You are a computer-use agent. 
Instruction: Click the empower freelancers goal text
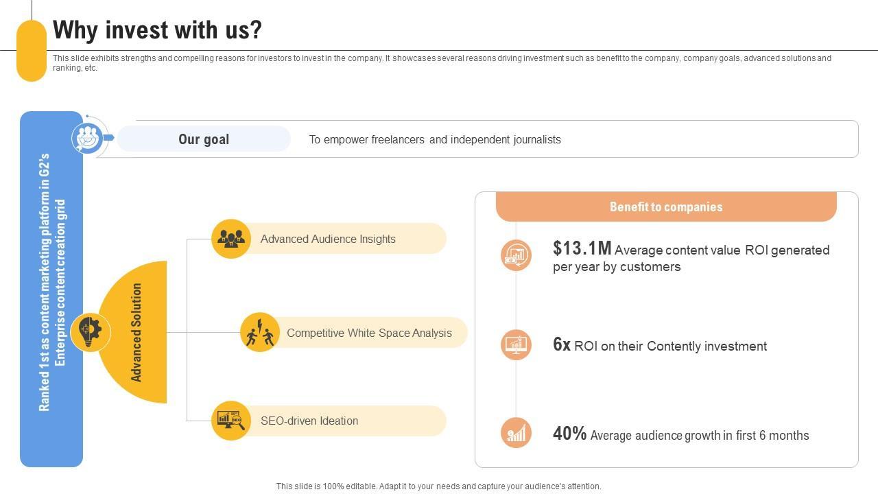[435, 139]
